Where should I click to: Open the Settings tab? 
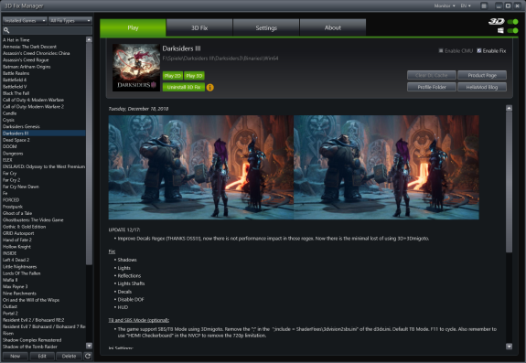point(266,27)
